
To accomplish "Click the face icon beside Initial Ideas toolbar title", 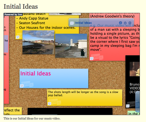I will pyautogui.click(x=72, y=23).
